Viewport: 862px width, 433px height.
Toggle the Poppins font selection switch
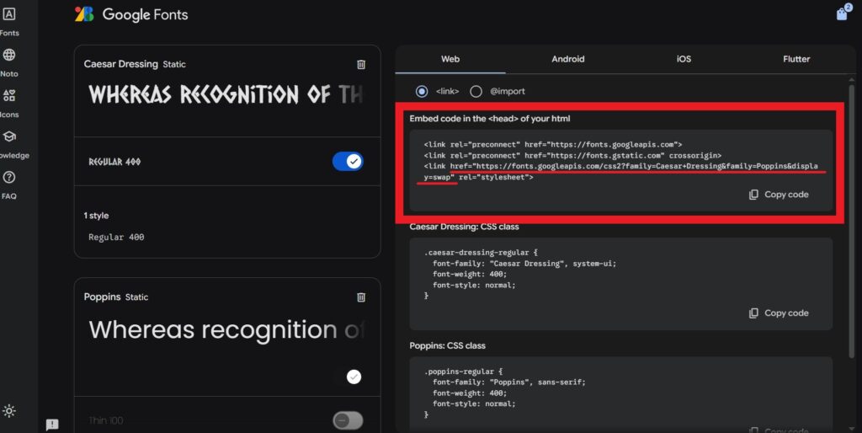point(354,377)
